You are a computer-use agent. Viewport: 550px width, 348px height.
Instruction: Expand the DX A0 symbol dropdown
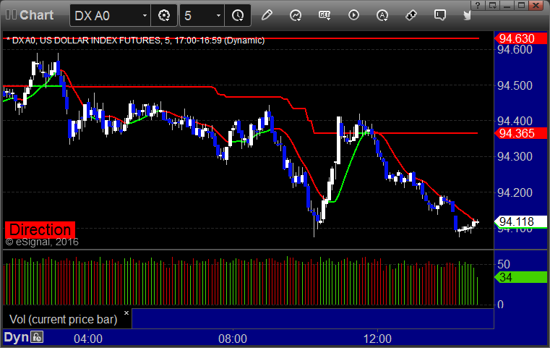pos(145,16)
